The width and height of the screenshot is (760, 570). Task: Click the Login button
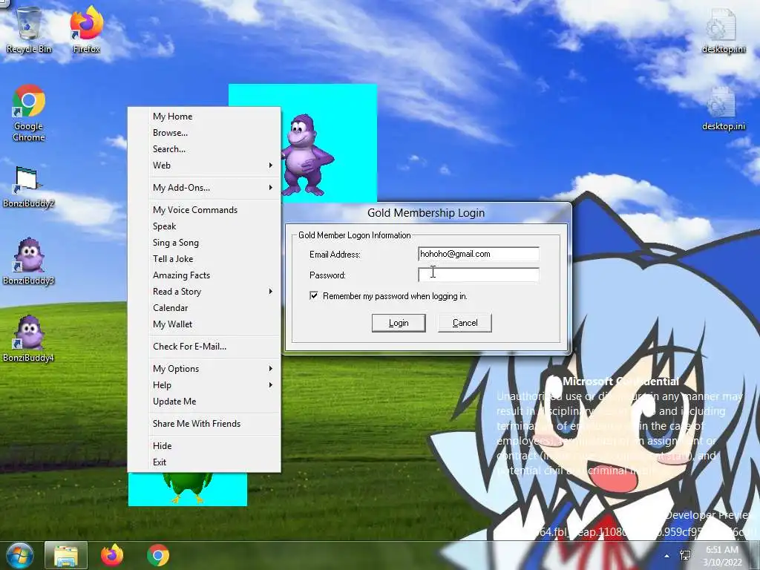tap(399, 323)
